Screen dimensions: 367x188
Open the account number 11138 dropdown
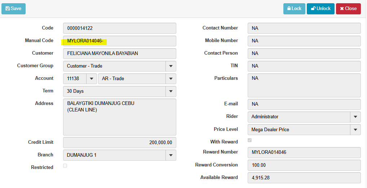92,79
